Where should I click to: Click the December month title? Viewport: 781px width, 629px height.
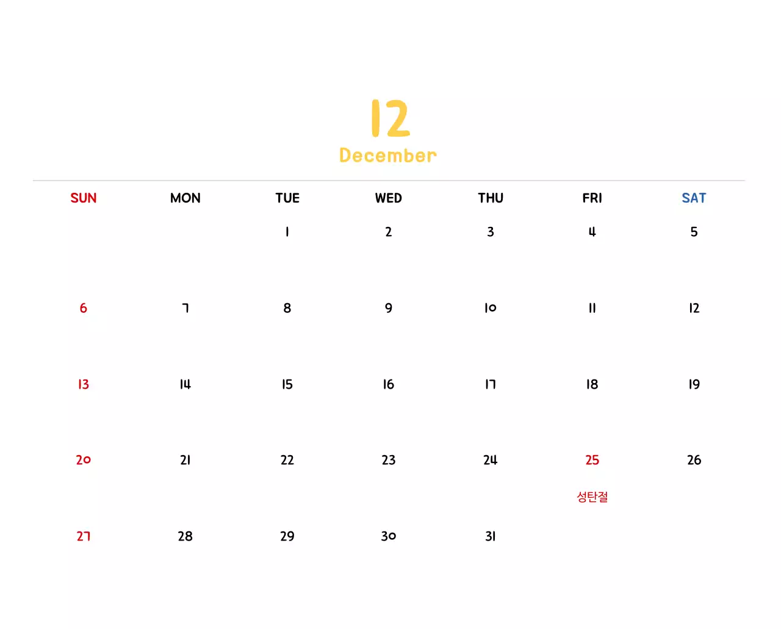pyautogui.click(x=388, y=156)
